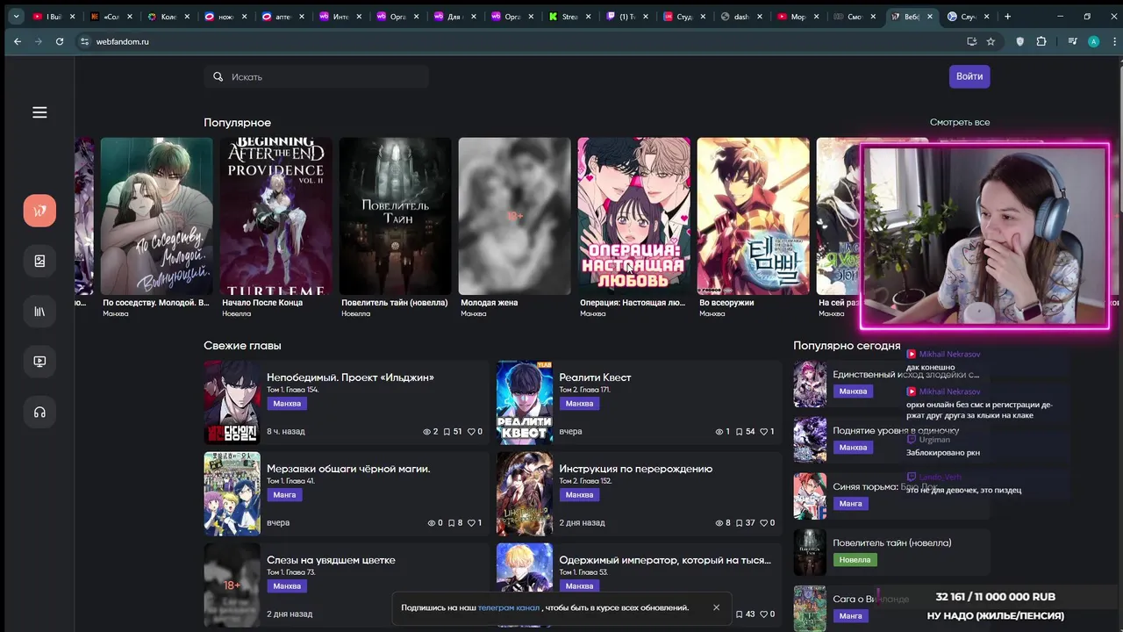
Task: Open Операция: Настоящая любовь cover
Action: point(633,216)
